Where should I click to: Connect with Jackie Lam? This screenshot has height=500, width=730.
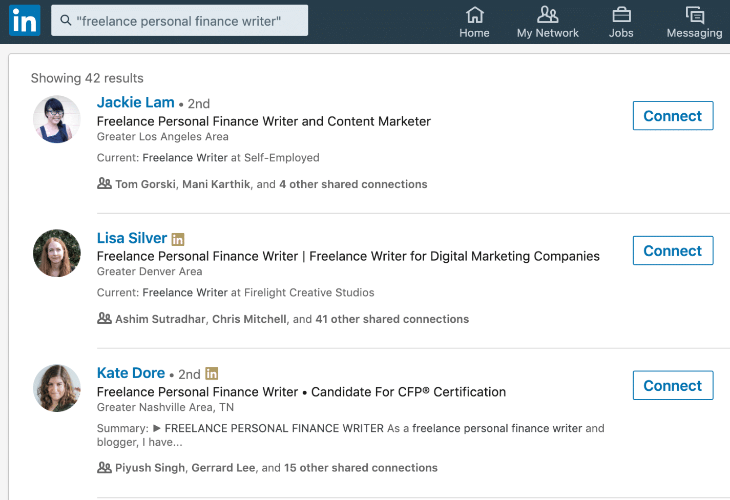[x=673, y=116]
